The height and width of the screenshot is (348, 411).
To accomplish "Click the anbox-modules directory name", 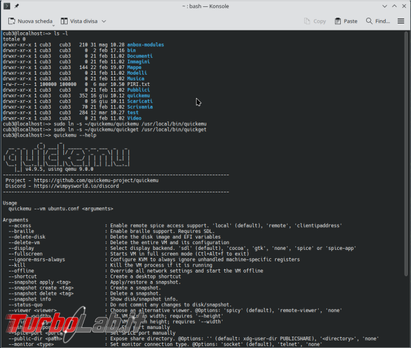I will (145, 45).
